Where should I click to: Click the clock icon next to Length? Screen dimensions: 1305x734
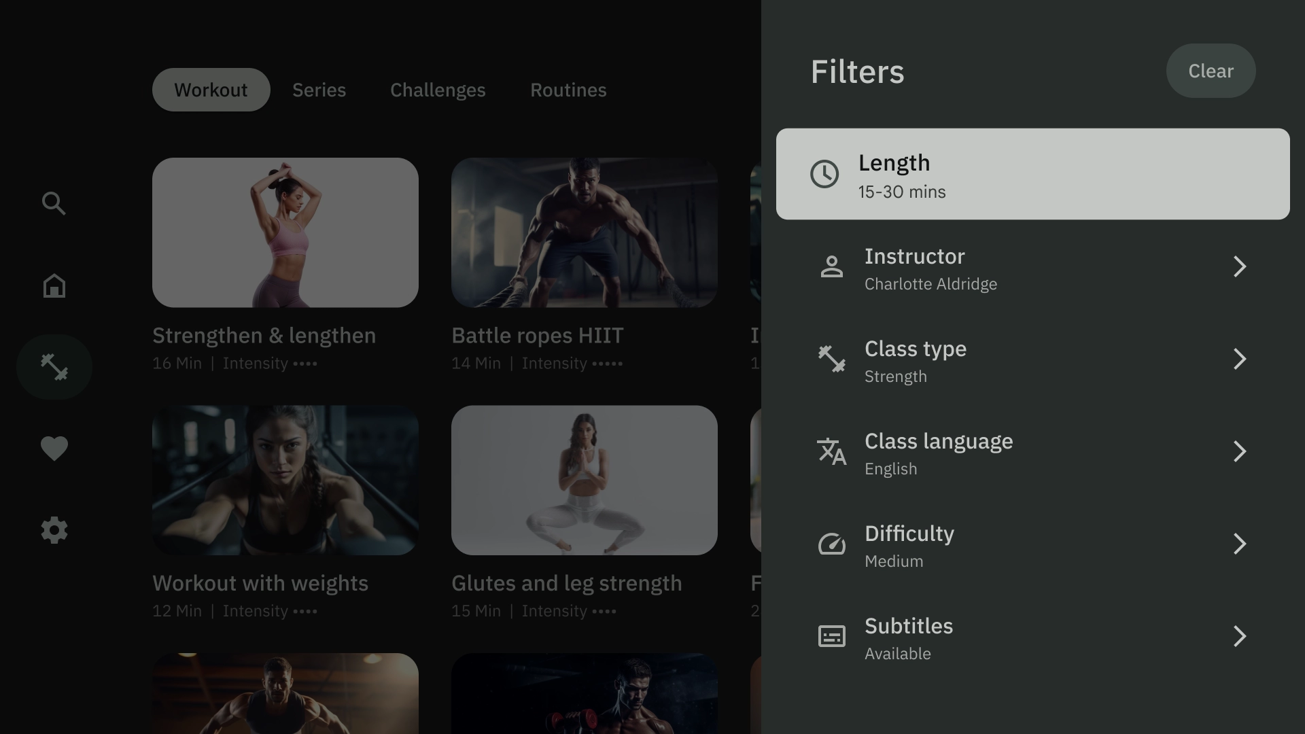[823, 174]
